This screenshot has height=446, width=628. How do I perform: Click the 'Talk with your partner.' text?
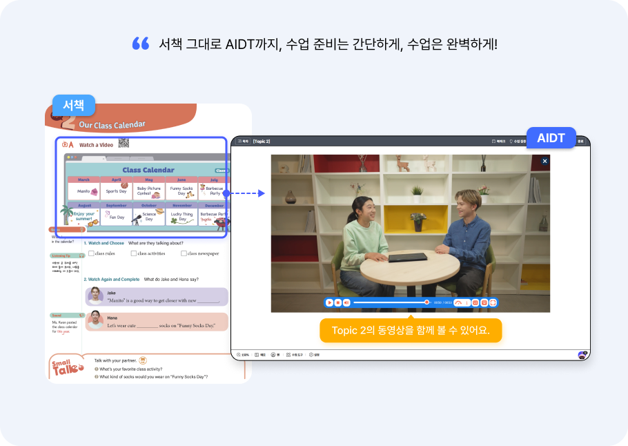tap(115, 360)
